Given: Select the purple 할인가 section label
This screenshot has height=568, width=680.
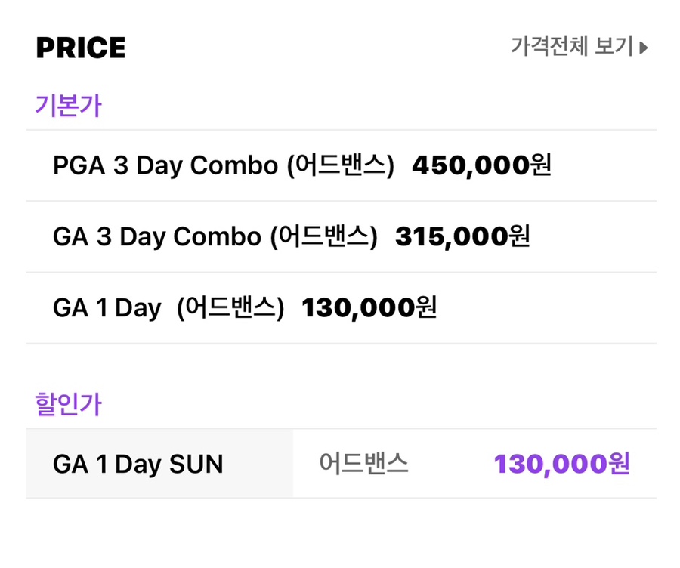Looking at the screenshot, I should [x=68, y=404].
